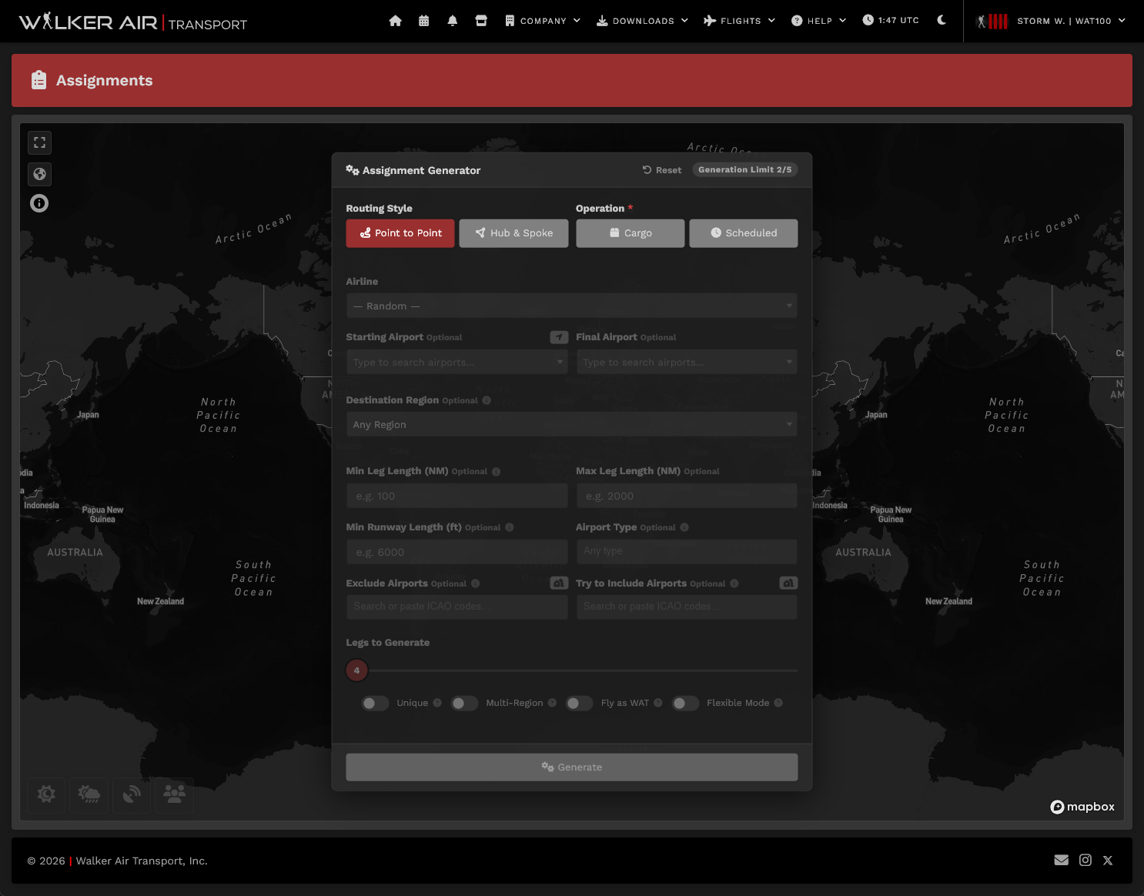Switch dark mode with the moon icon
The image size is (1144, 896).
point(942,20)
